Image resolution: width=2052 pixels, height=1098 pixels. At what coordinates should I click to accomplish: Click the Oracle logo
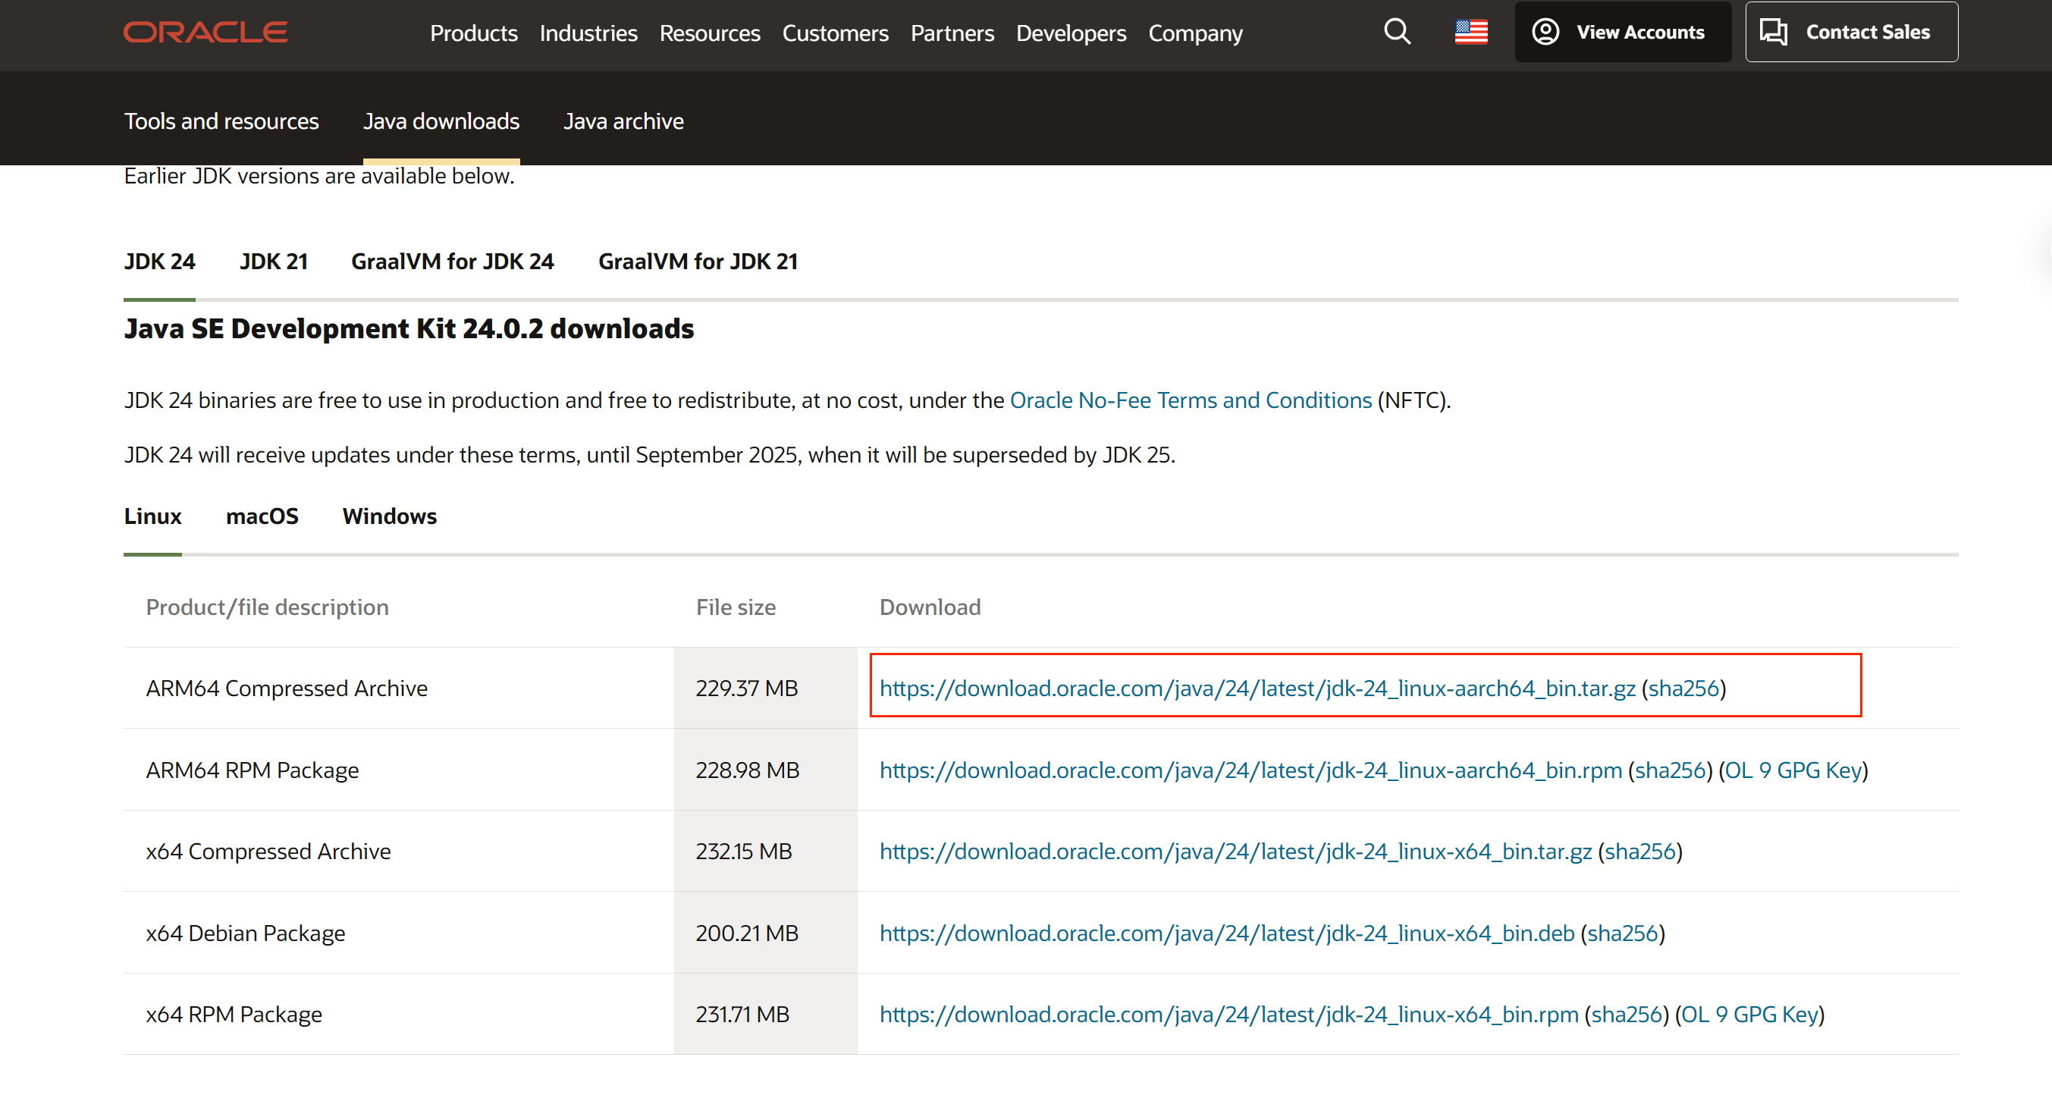[x=206, y=32]
